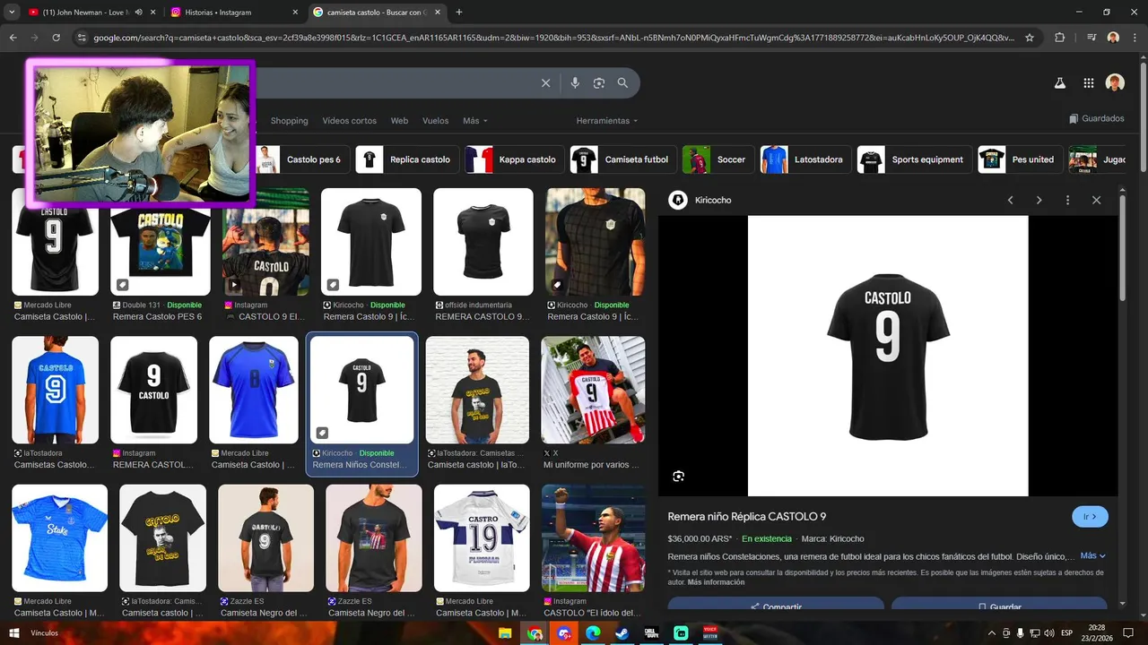Viewport: 1148px width, 645px height.
Task: Open saved items via Guardados
Action: 1096,118
